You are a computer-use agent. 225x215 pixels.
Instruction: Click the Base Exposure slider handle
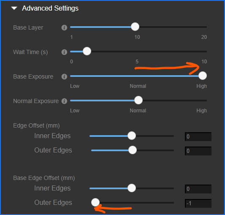pos(203,76)
